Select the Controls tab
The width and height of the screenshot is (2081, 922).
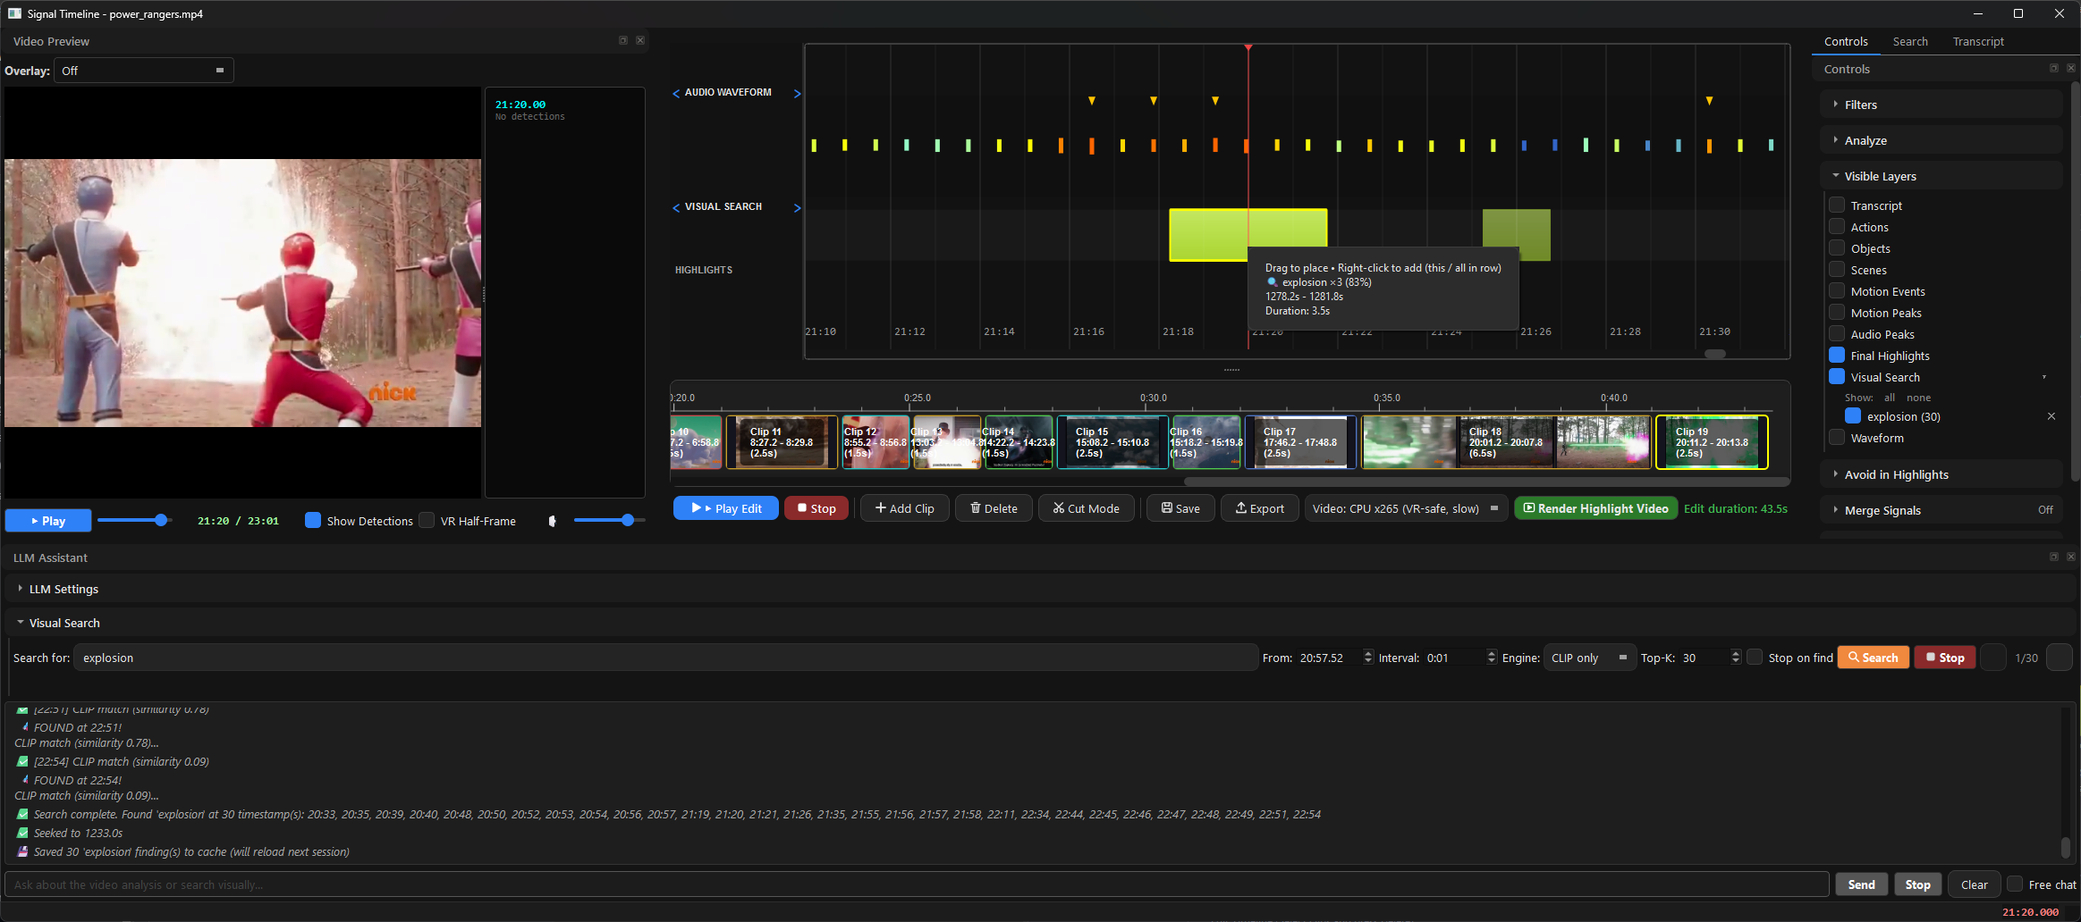click(x=1846, y=41)
